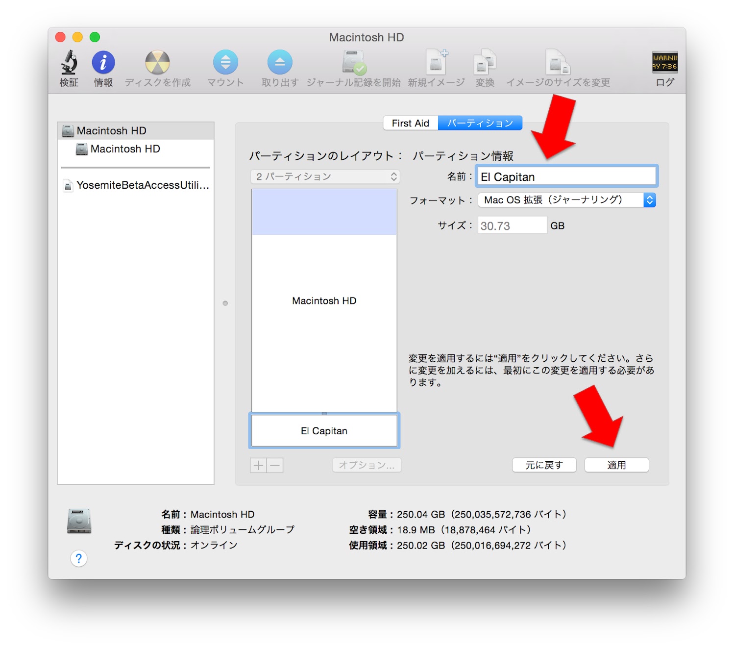The width and height of the screenshot is (734, 648).
Task: Select the Macintosh HD partition block in layout
Action: click(x=324, y=300)
